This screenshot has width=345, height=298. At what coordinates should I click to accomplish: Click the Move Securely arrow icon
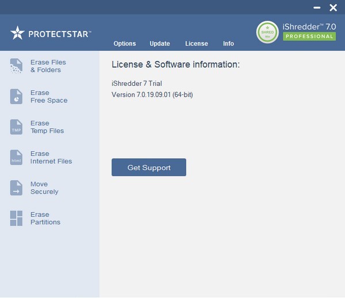point(16,188)
